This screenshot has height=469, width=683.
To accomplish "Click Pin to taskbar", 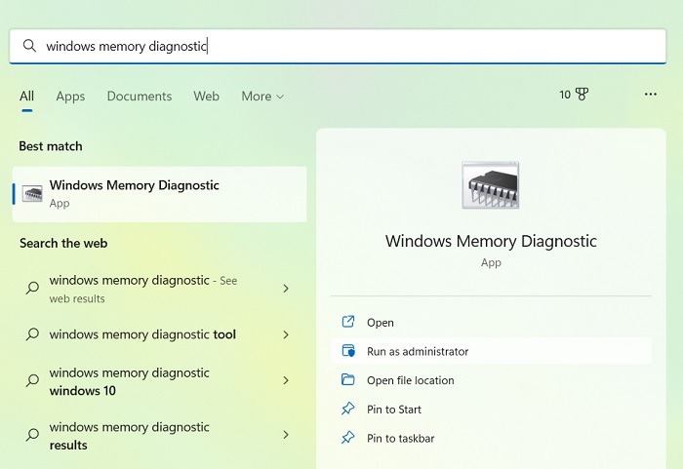I will coord(491,438).
